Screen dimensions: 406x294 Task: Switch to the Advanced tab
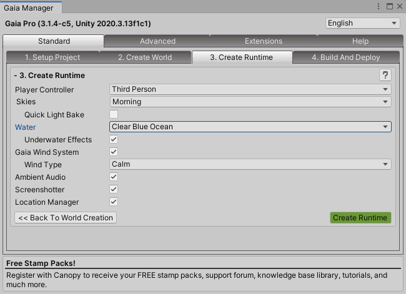[157, 41]
